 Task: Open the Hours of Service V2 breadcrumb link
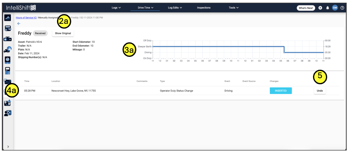tap(26, 17)
